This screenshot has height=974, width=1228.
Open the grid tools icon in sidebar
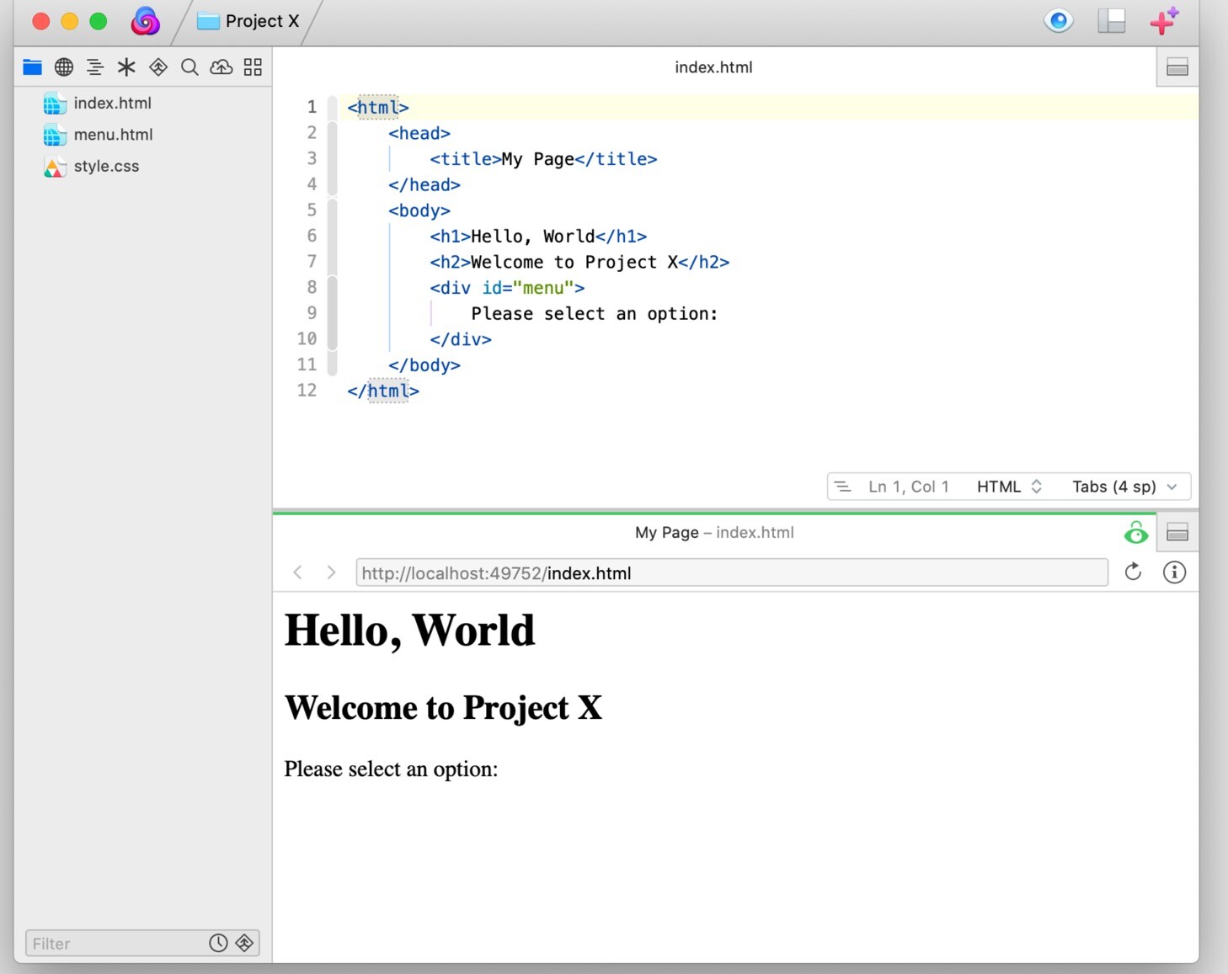(x=253, y=67)
